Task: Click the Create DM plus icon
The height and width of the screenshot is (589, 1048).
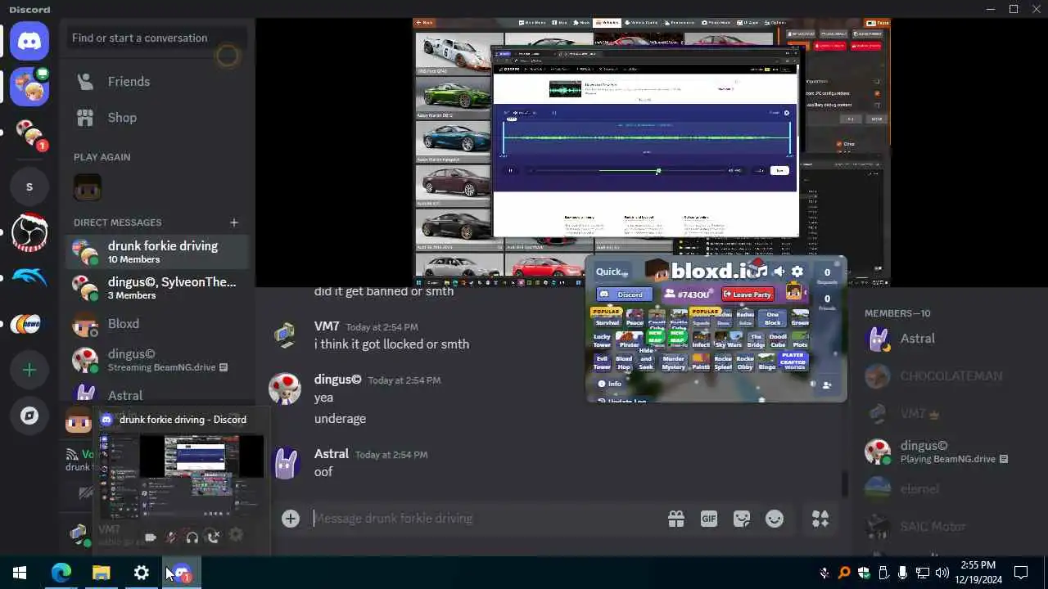Action: 234,223
